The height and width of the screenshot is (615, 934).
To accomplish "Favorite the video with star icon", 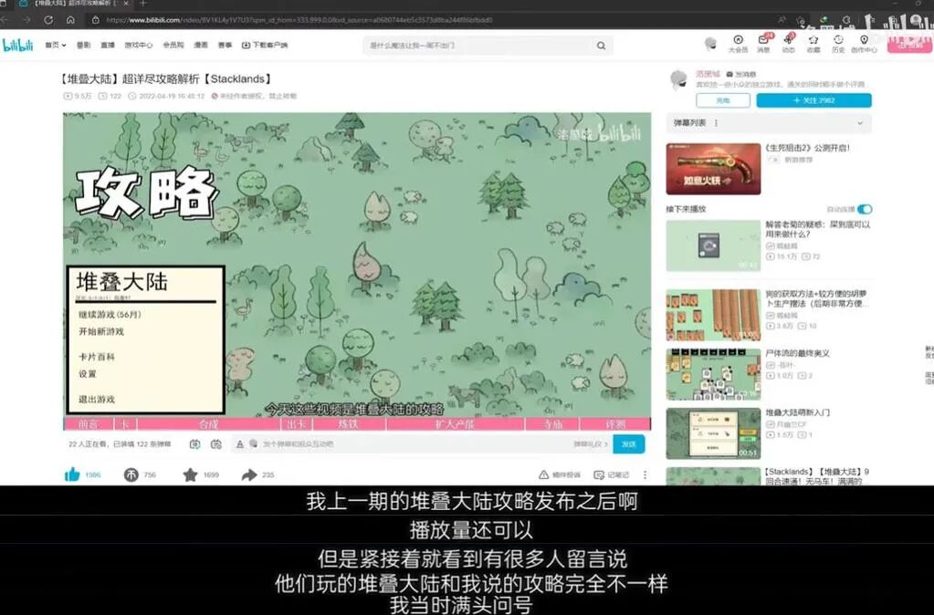I will tap(190, 474).
